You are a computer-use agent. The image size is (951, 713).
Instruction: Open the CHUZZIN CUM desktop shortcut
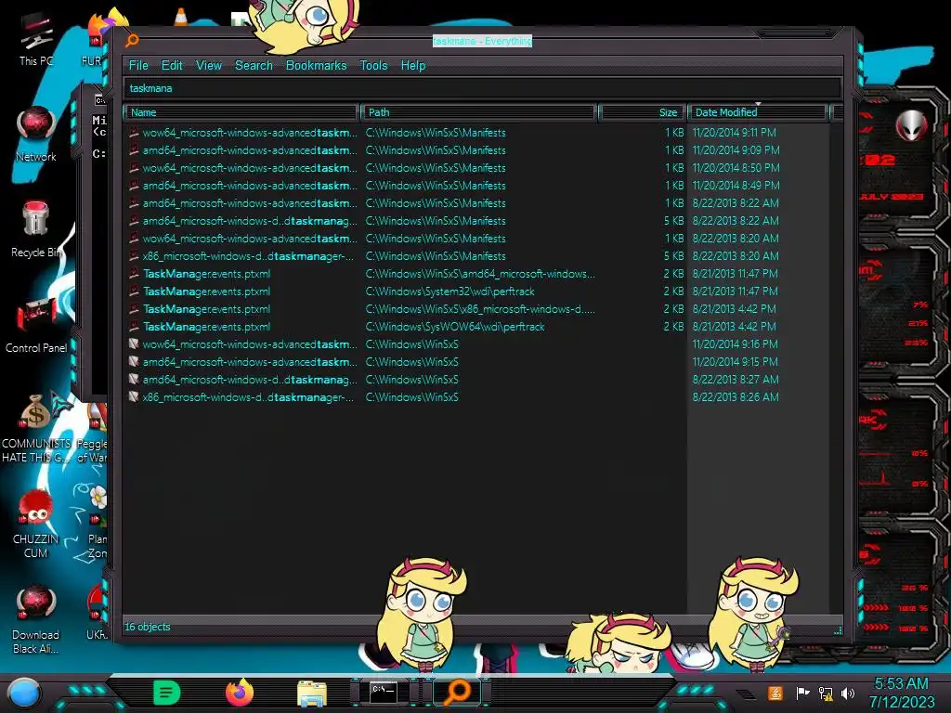click(36, 524)
